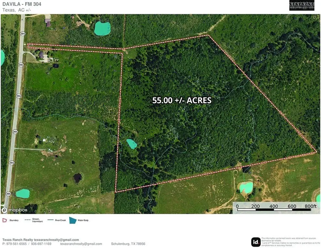Click the Boundary legend symbol
The width and height of the screenshot is (321, 248).
coord(5,221)
